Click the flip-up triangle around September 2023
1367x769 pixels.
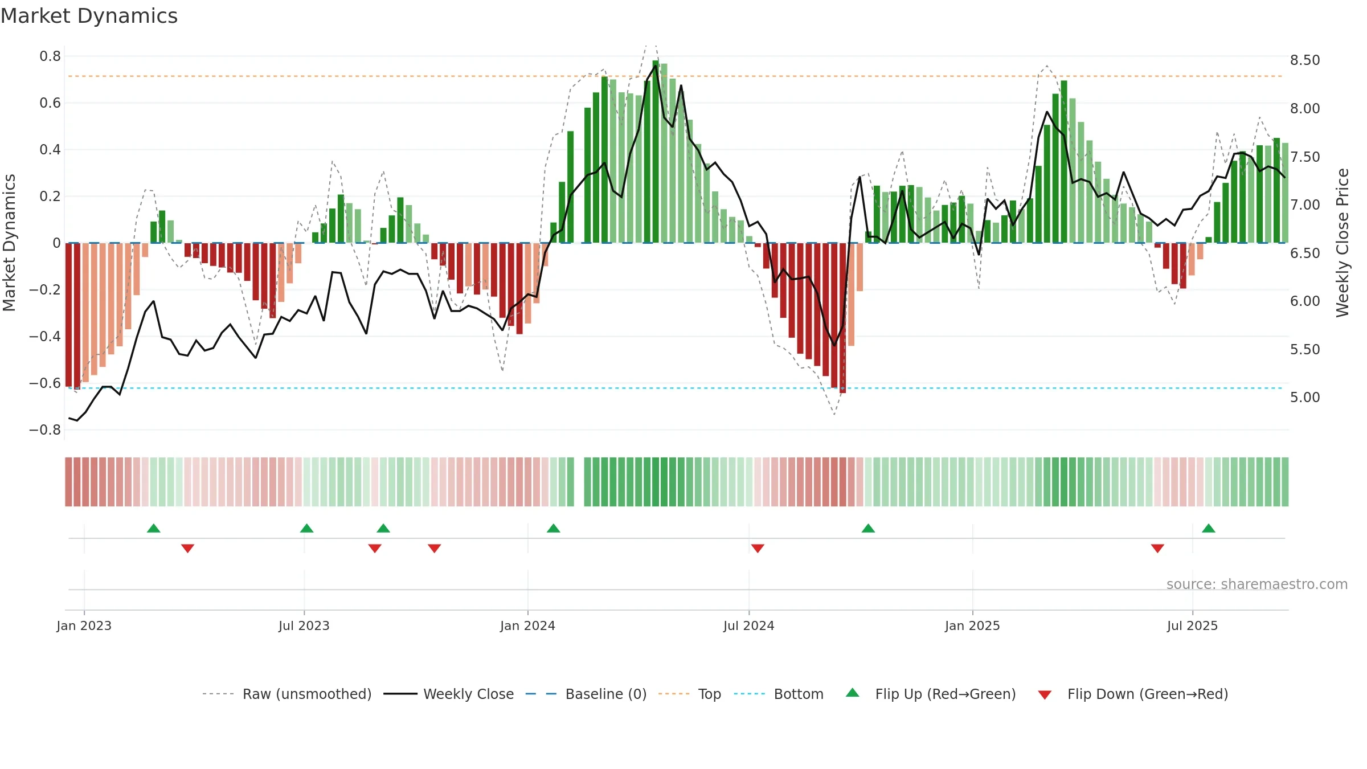click(x=383, y=528)
